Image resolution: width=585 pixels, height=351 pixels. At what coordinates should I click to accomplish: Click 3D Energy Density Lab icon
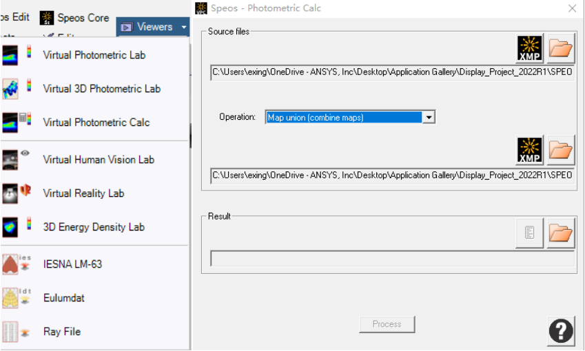(10, 227)
